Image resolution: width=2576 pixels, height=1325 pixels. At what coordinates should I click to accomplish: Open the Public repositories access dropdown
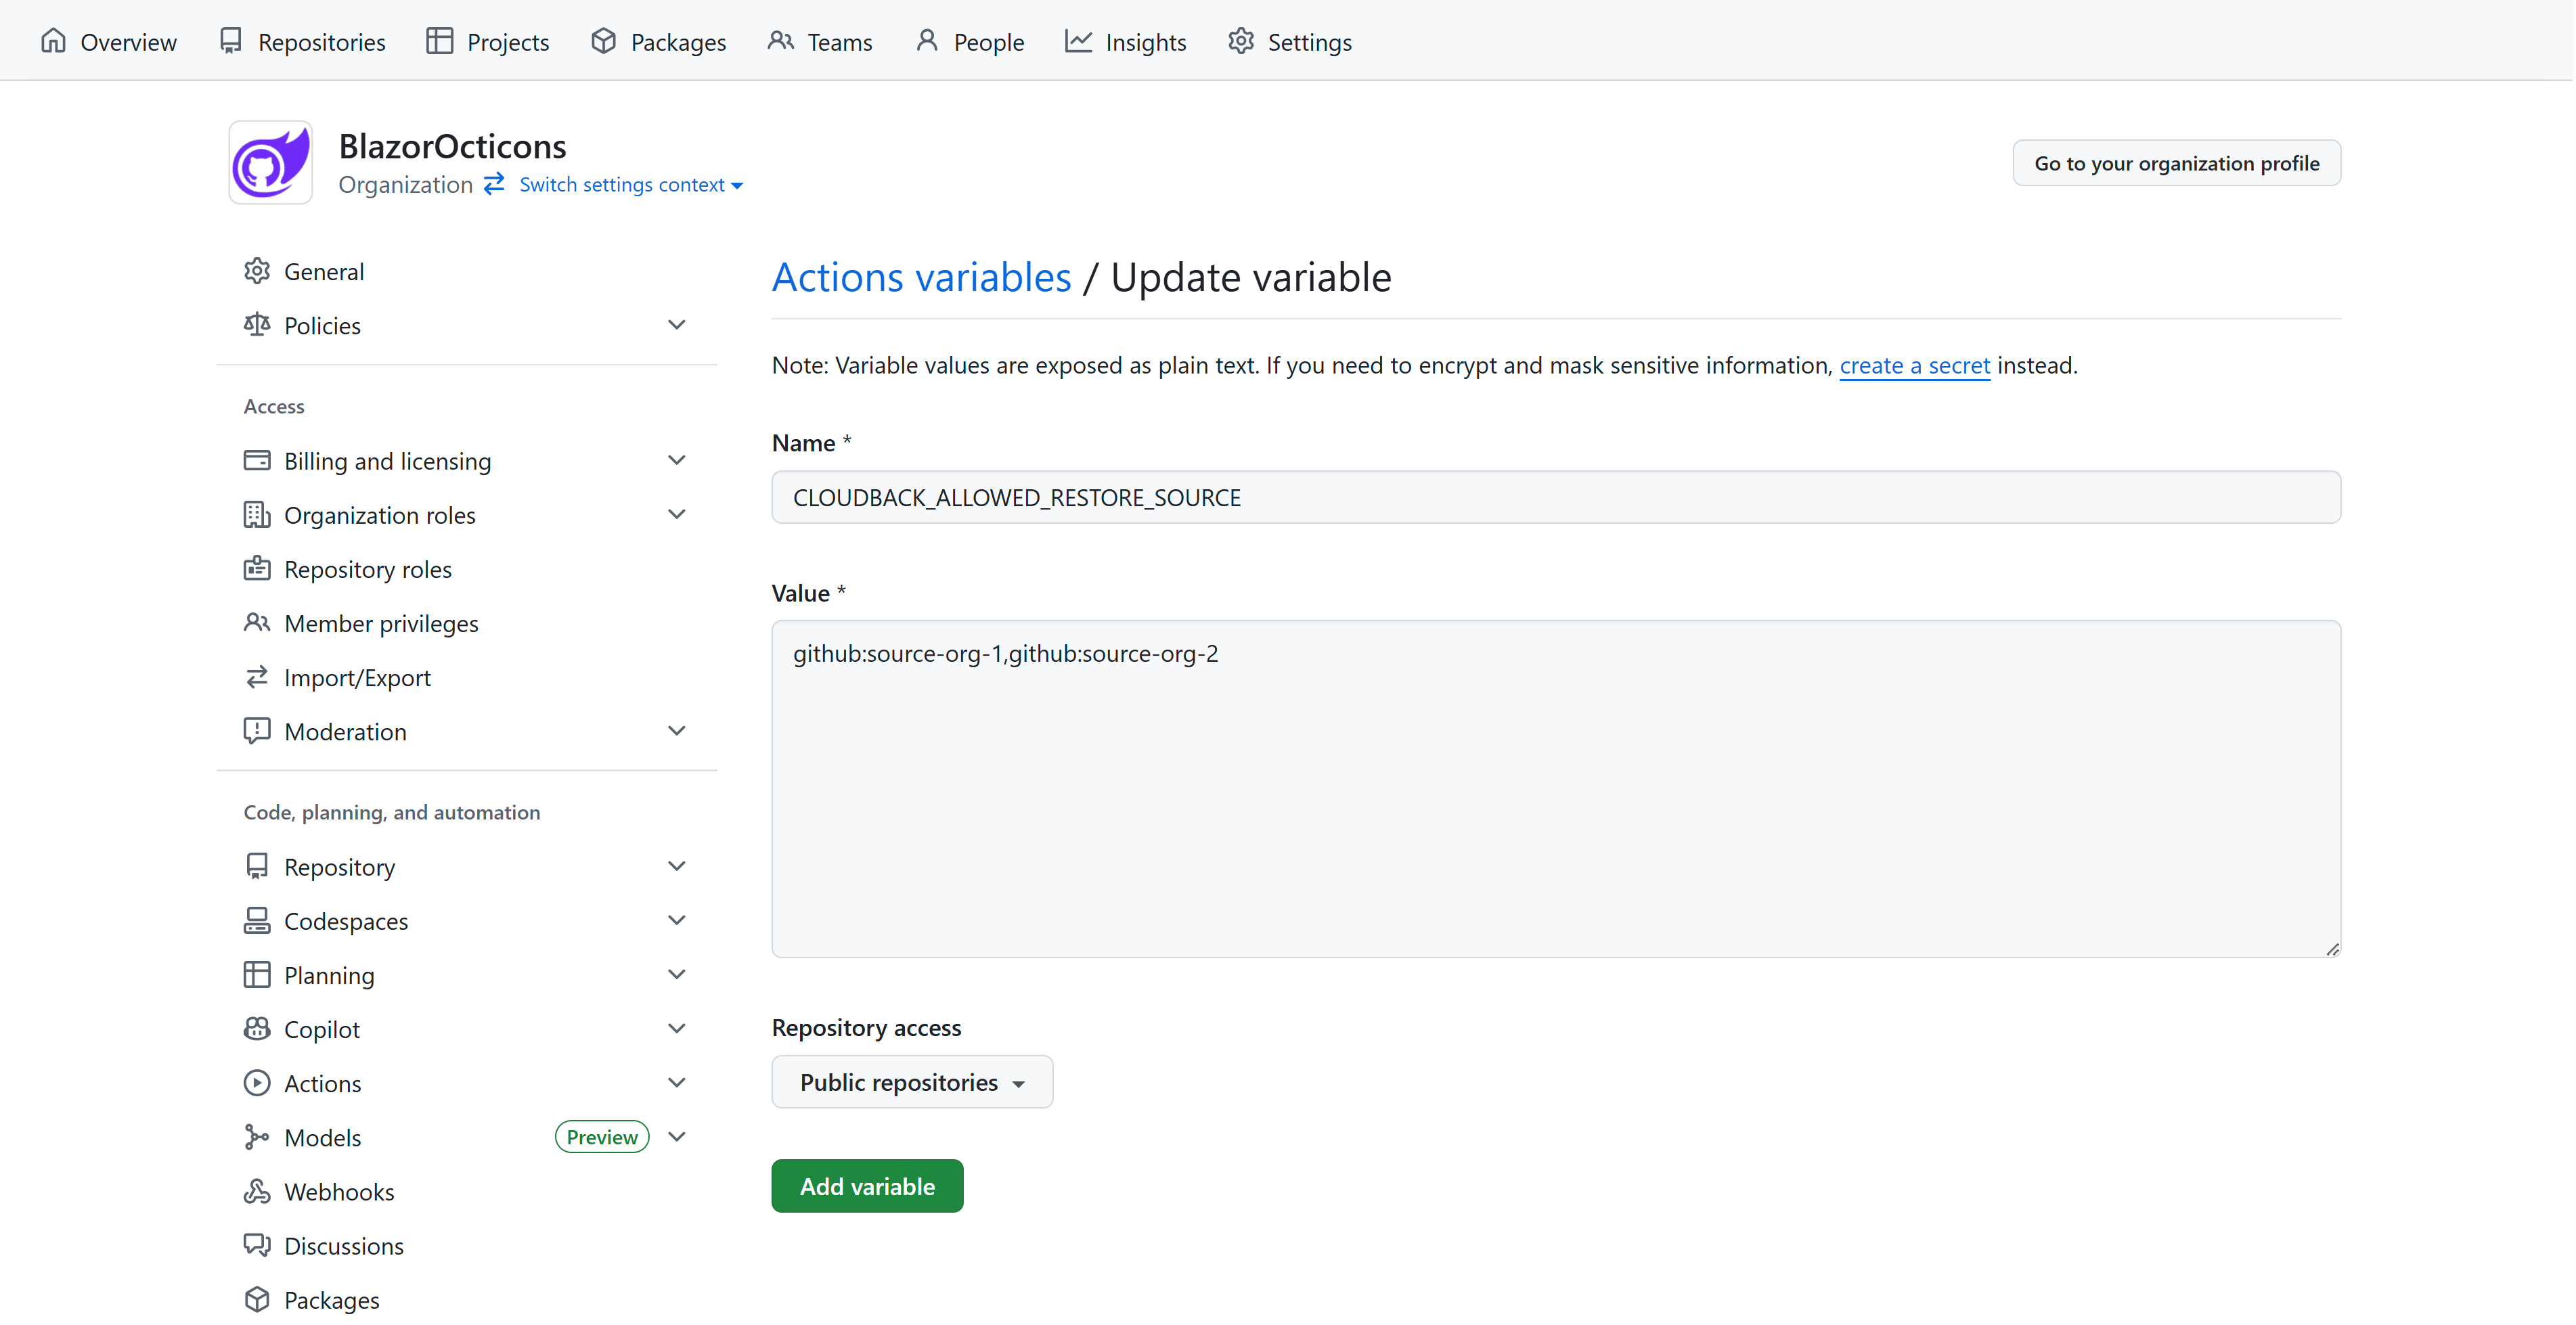pos(912,1082)
